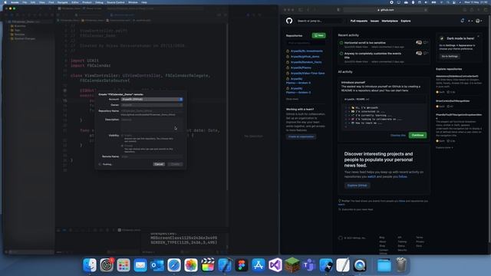
Task: Click Show more under repositories list
Action: [292, 99]
